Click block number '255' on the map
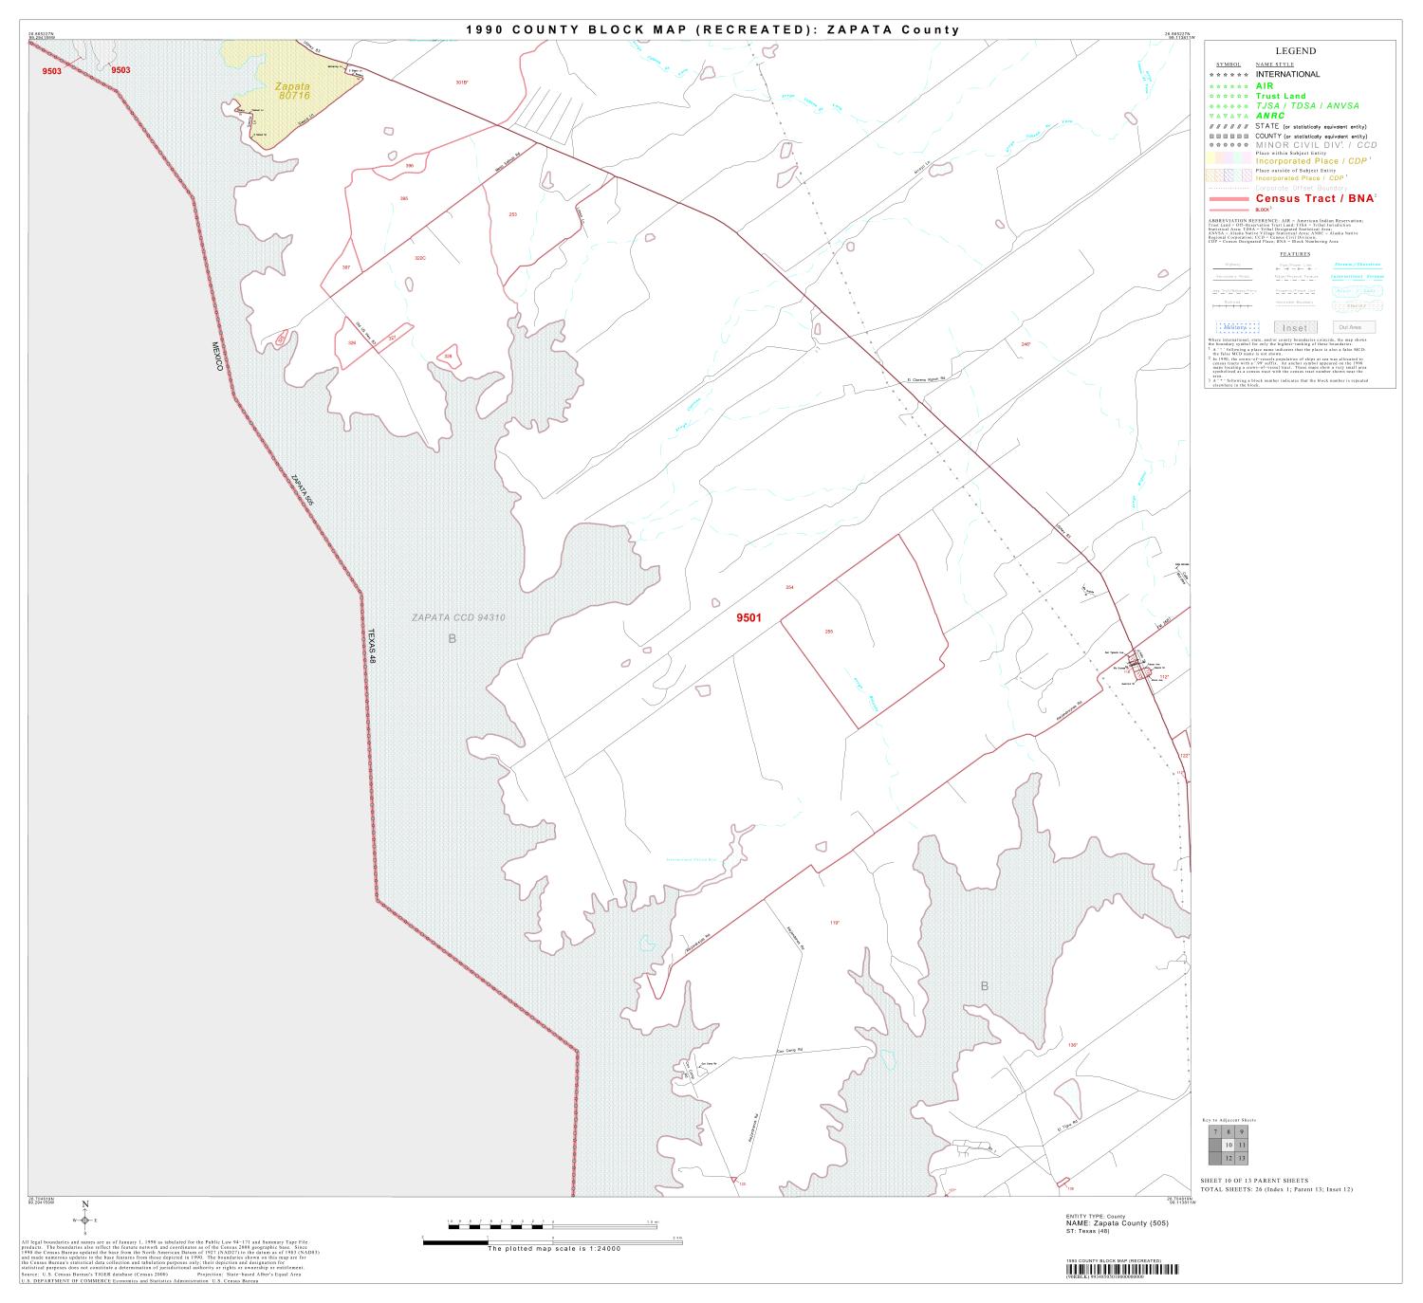 [828, 632]
